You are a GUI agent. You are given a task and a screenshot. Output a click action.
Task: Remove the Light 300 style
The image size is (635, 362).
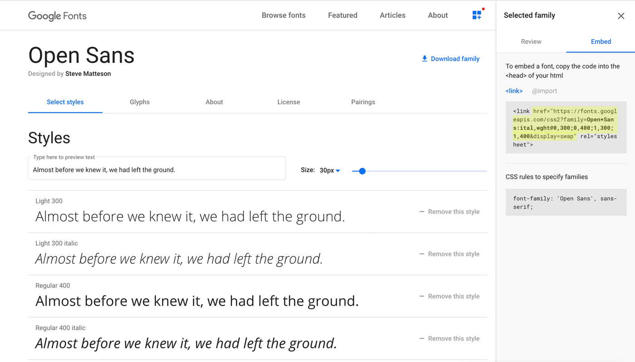coord(449,212)
